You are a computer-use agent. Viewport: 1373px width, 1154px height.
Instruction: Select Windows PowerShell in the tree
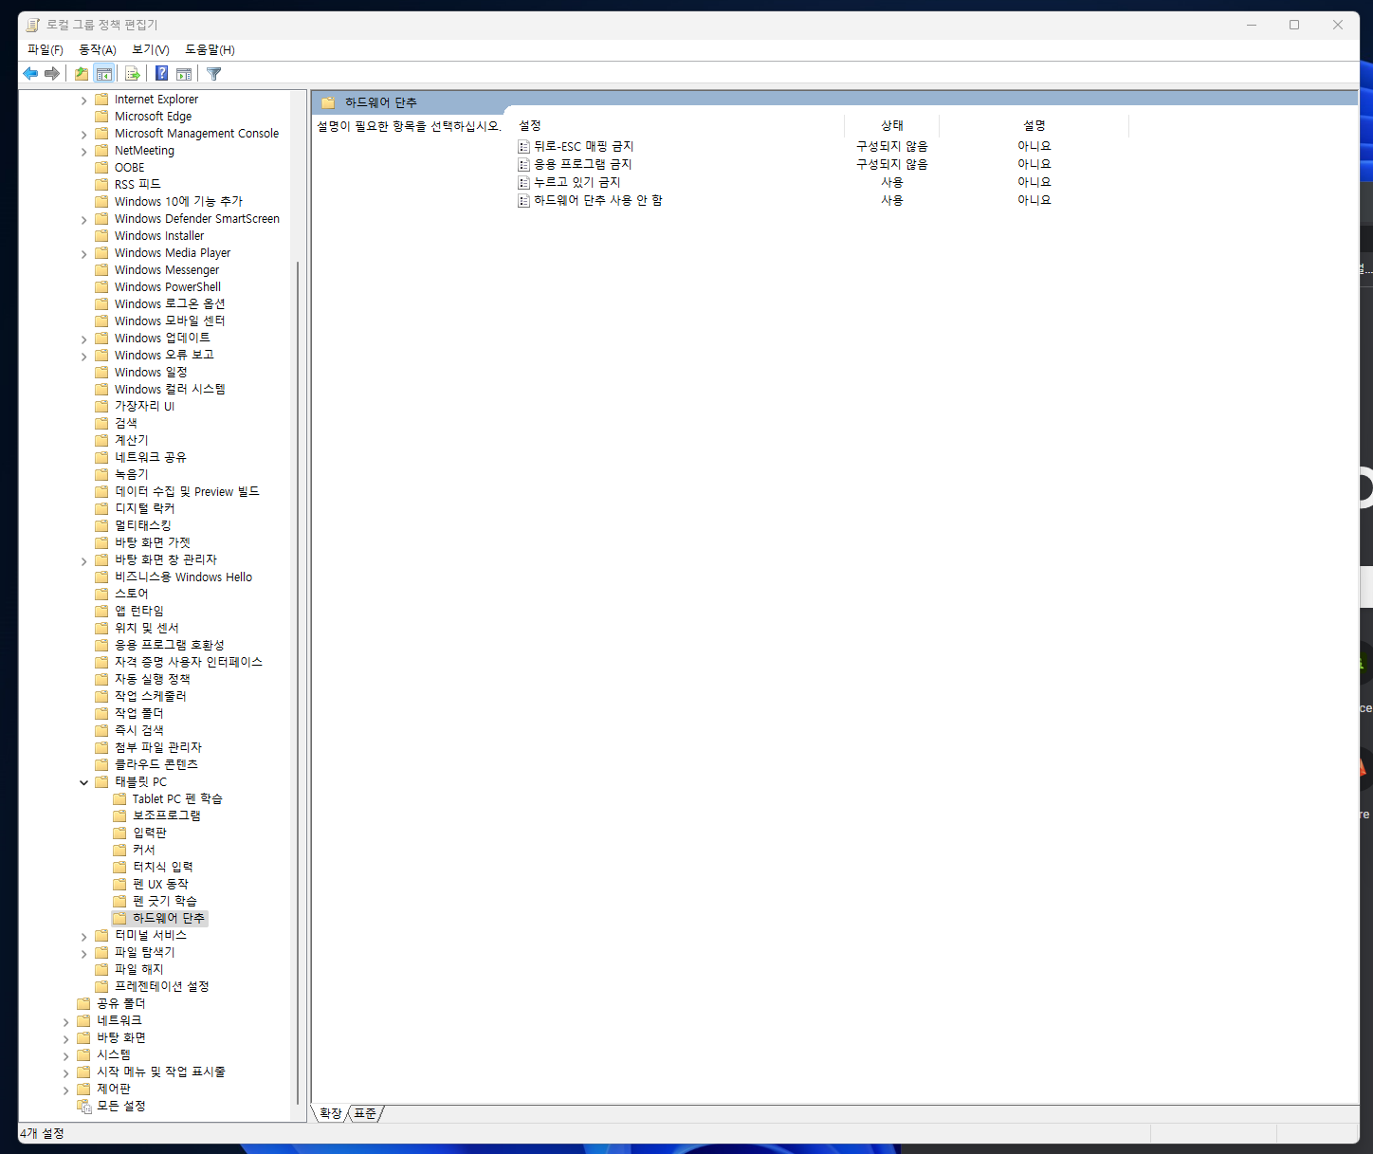pyautogui.click(x=168, y=286)
